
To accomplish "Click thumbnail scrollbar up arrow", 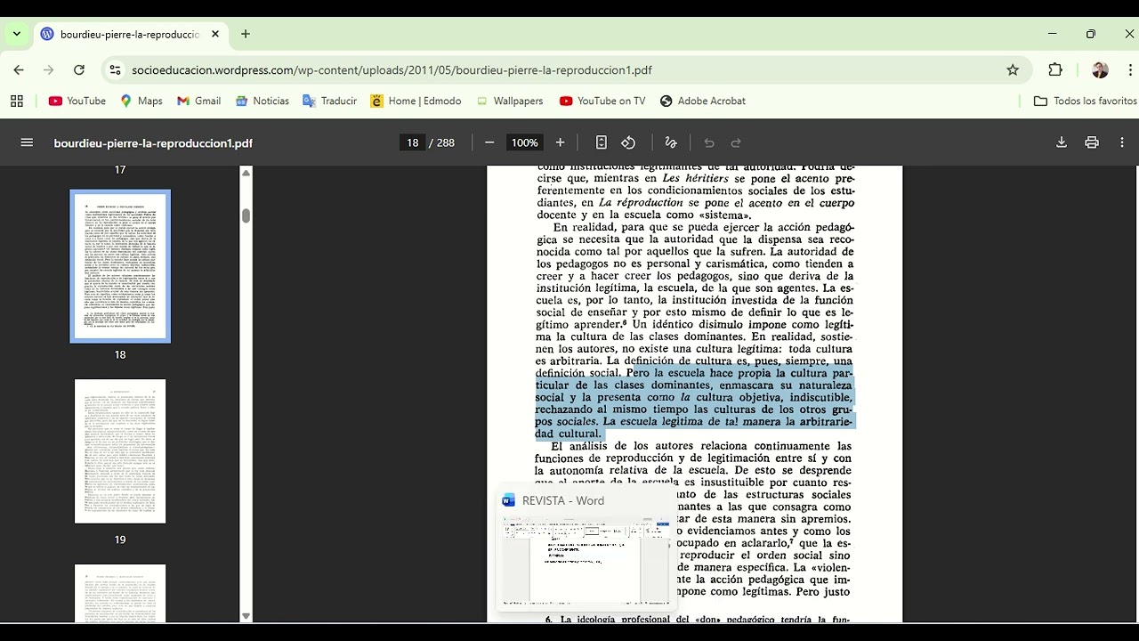I will [246, 172].
